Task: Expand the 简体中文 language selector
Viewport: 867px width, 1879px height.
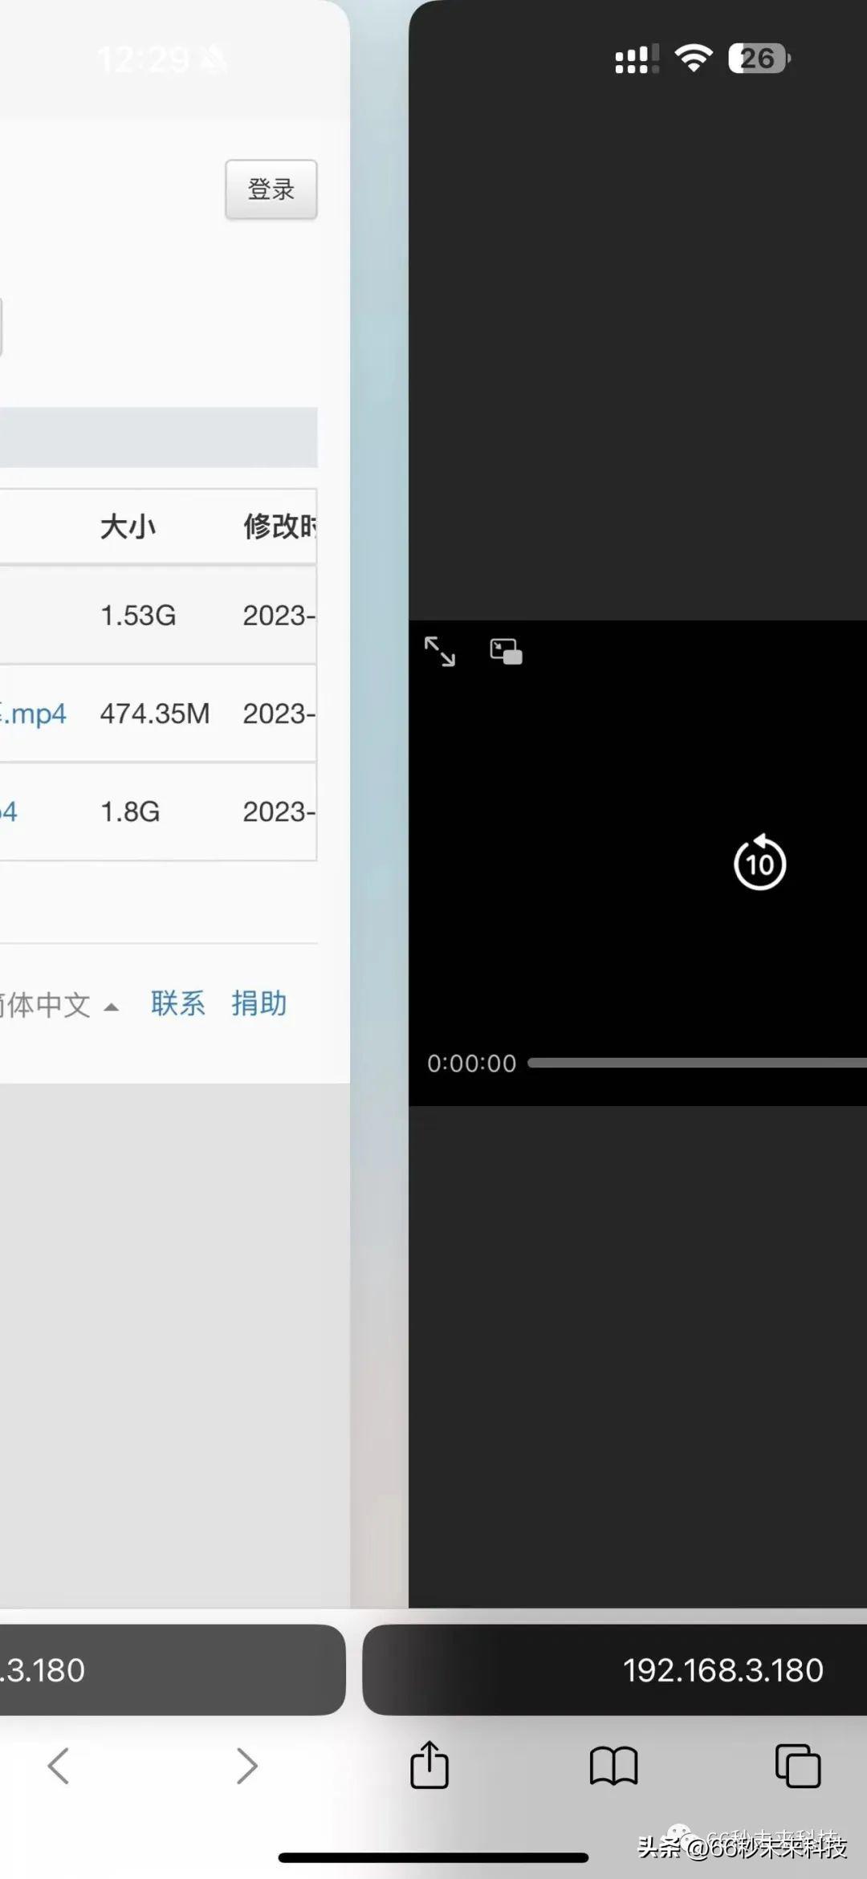Action: [58, 1005]
